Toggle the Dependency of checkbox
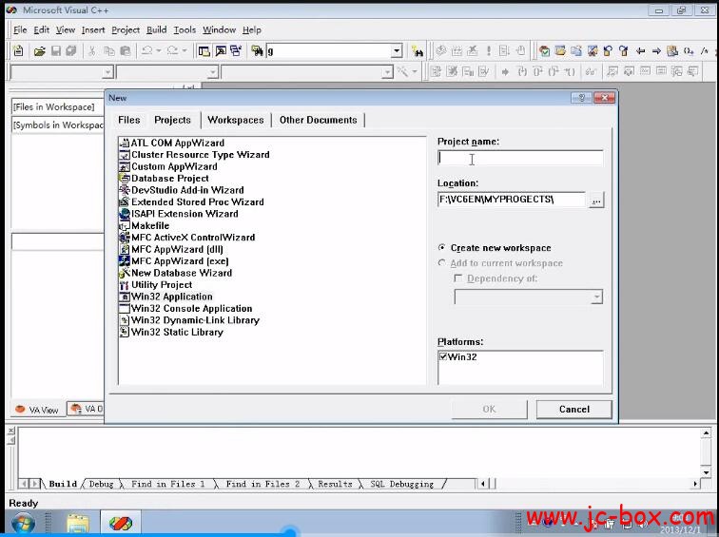Screen dimensions: 719x537 [457, 278]
